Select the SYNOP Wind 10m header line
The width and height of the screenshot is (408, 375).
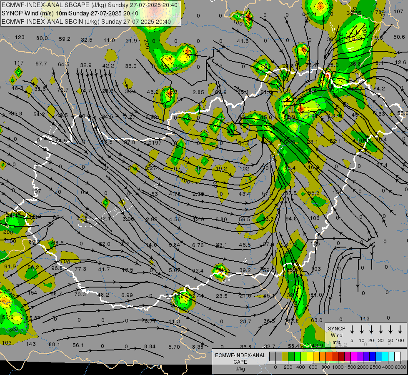point(70,13)
